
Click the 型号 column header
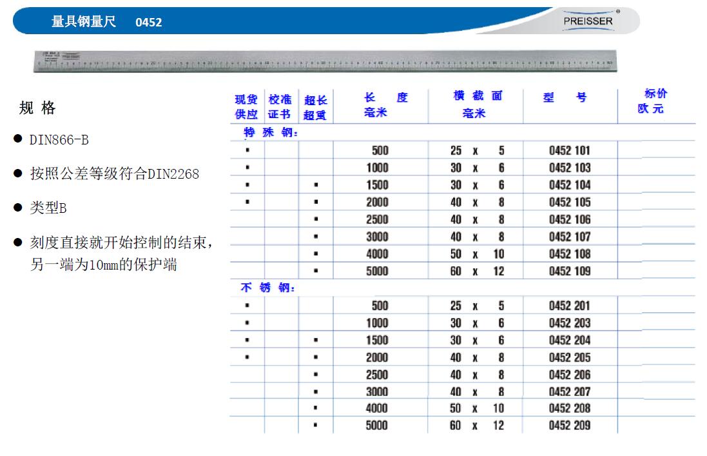tap(565, 99)
